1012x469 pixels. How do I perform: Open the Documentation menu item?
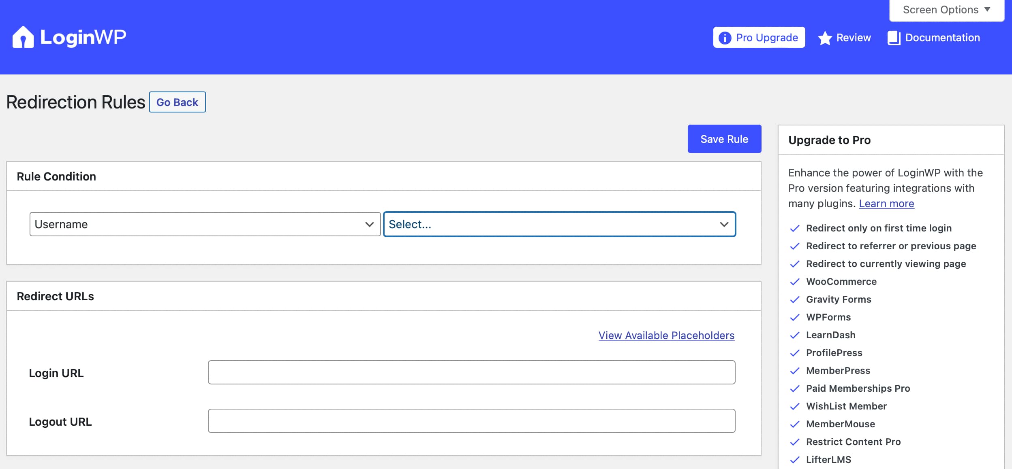coord(942,37)
